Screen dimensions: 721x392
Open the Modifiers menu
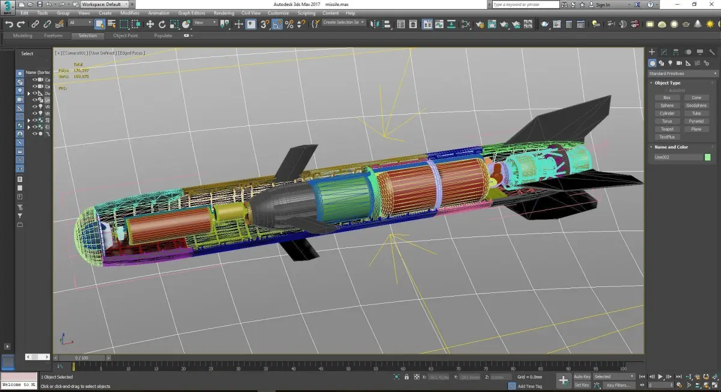(x=130, y=13)
